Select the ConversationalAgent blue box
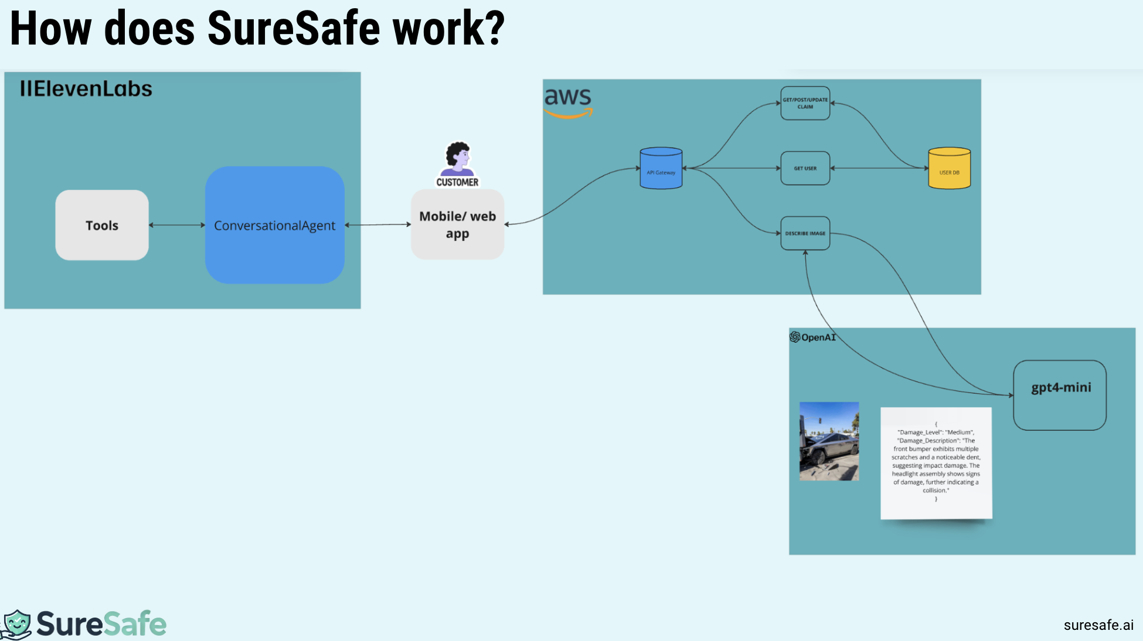This screenshot has height=641, width=1143. [x=274, y=225]
